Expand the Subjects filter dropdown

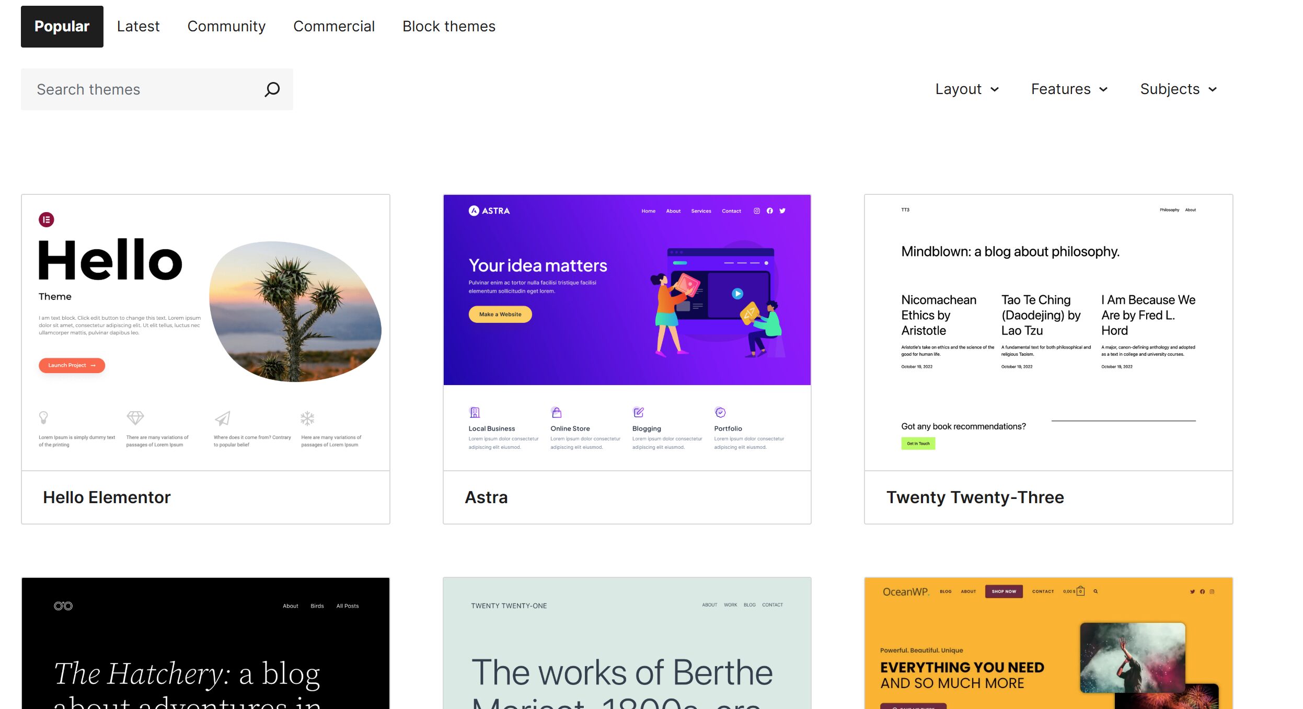tap(1179, 89)
